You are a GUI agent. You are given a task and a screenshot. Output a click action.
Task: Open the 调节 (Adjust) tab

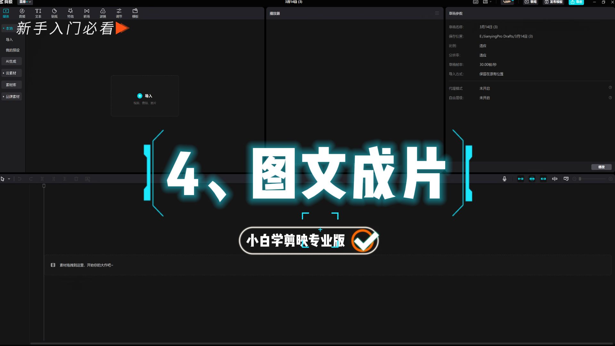[119, 13]
